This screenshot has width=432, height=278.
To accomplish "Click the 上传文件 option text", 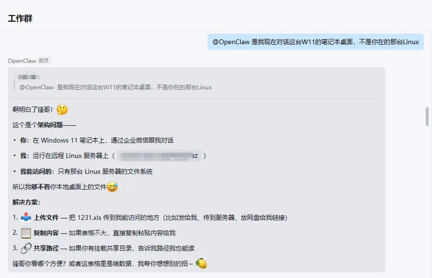I will click(46, 218).
